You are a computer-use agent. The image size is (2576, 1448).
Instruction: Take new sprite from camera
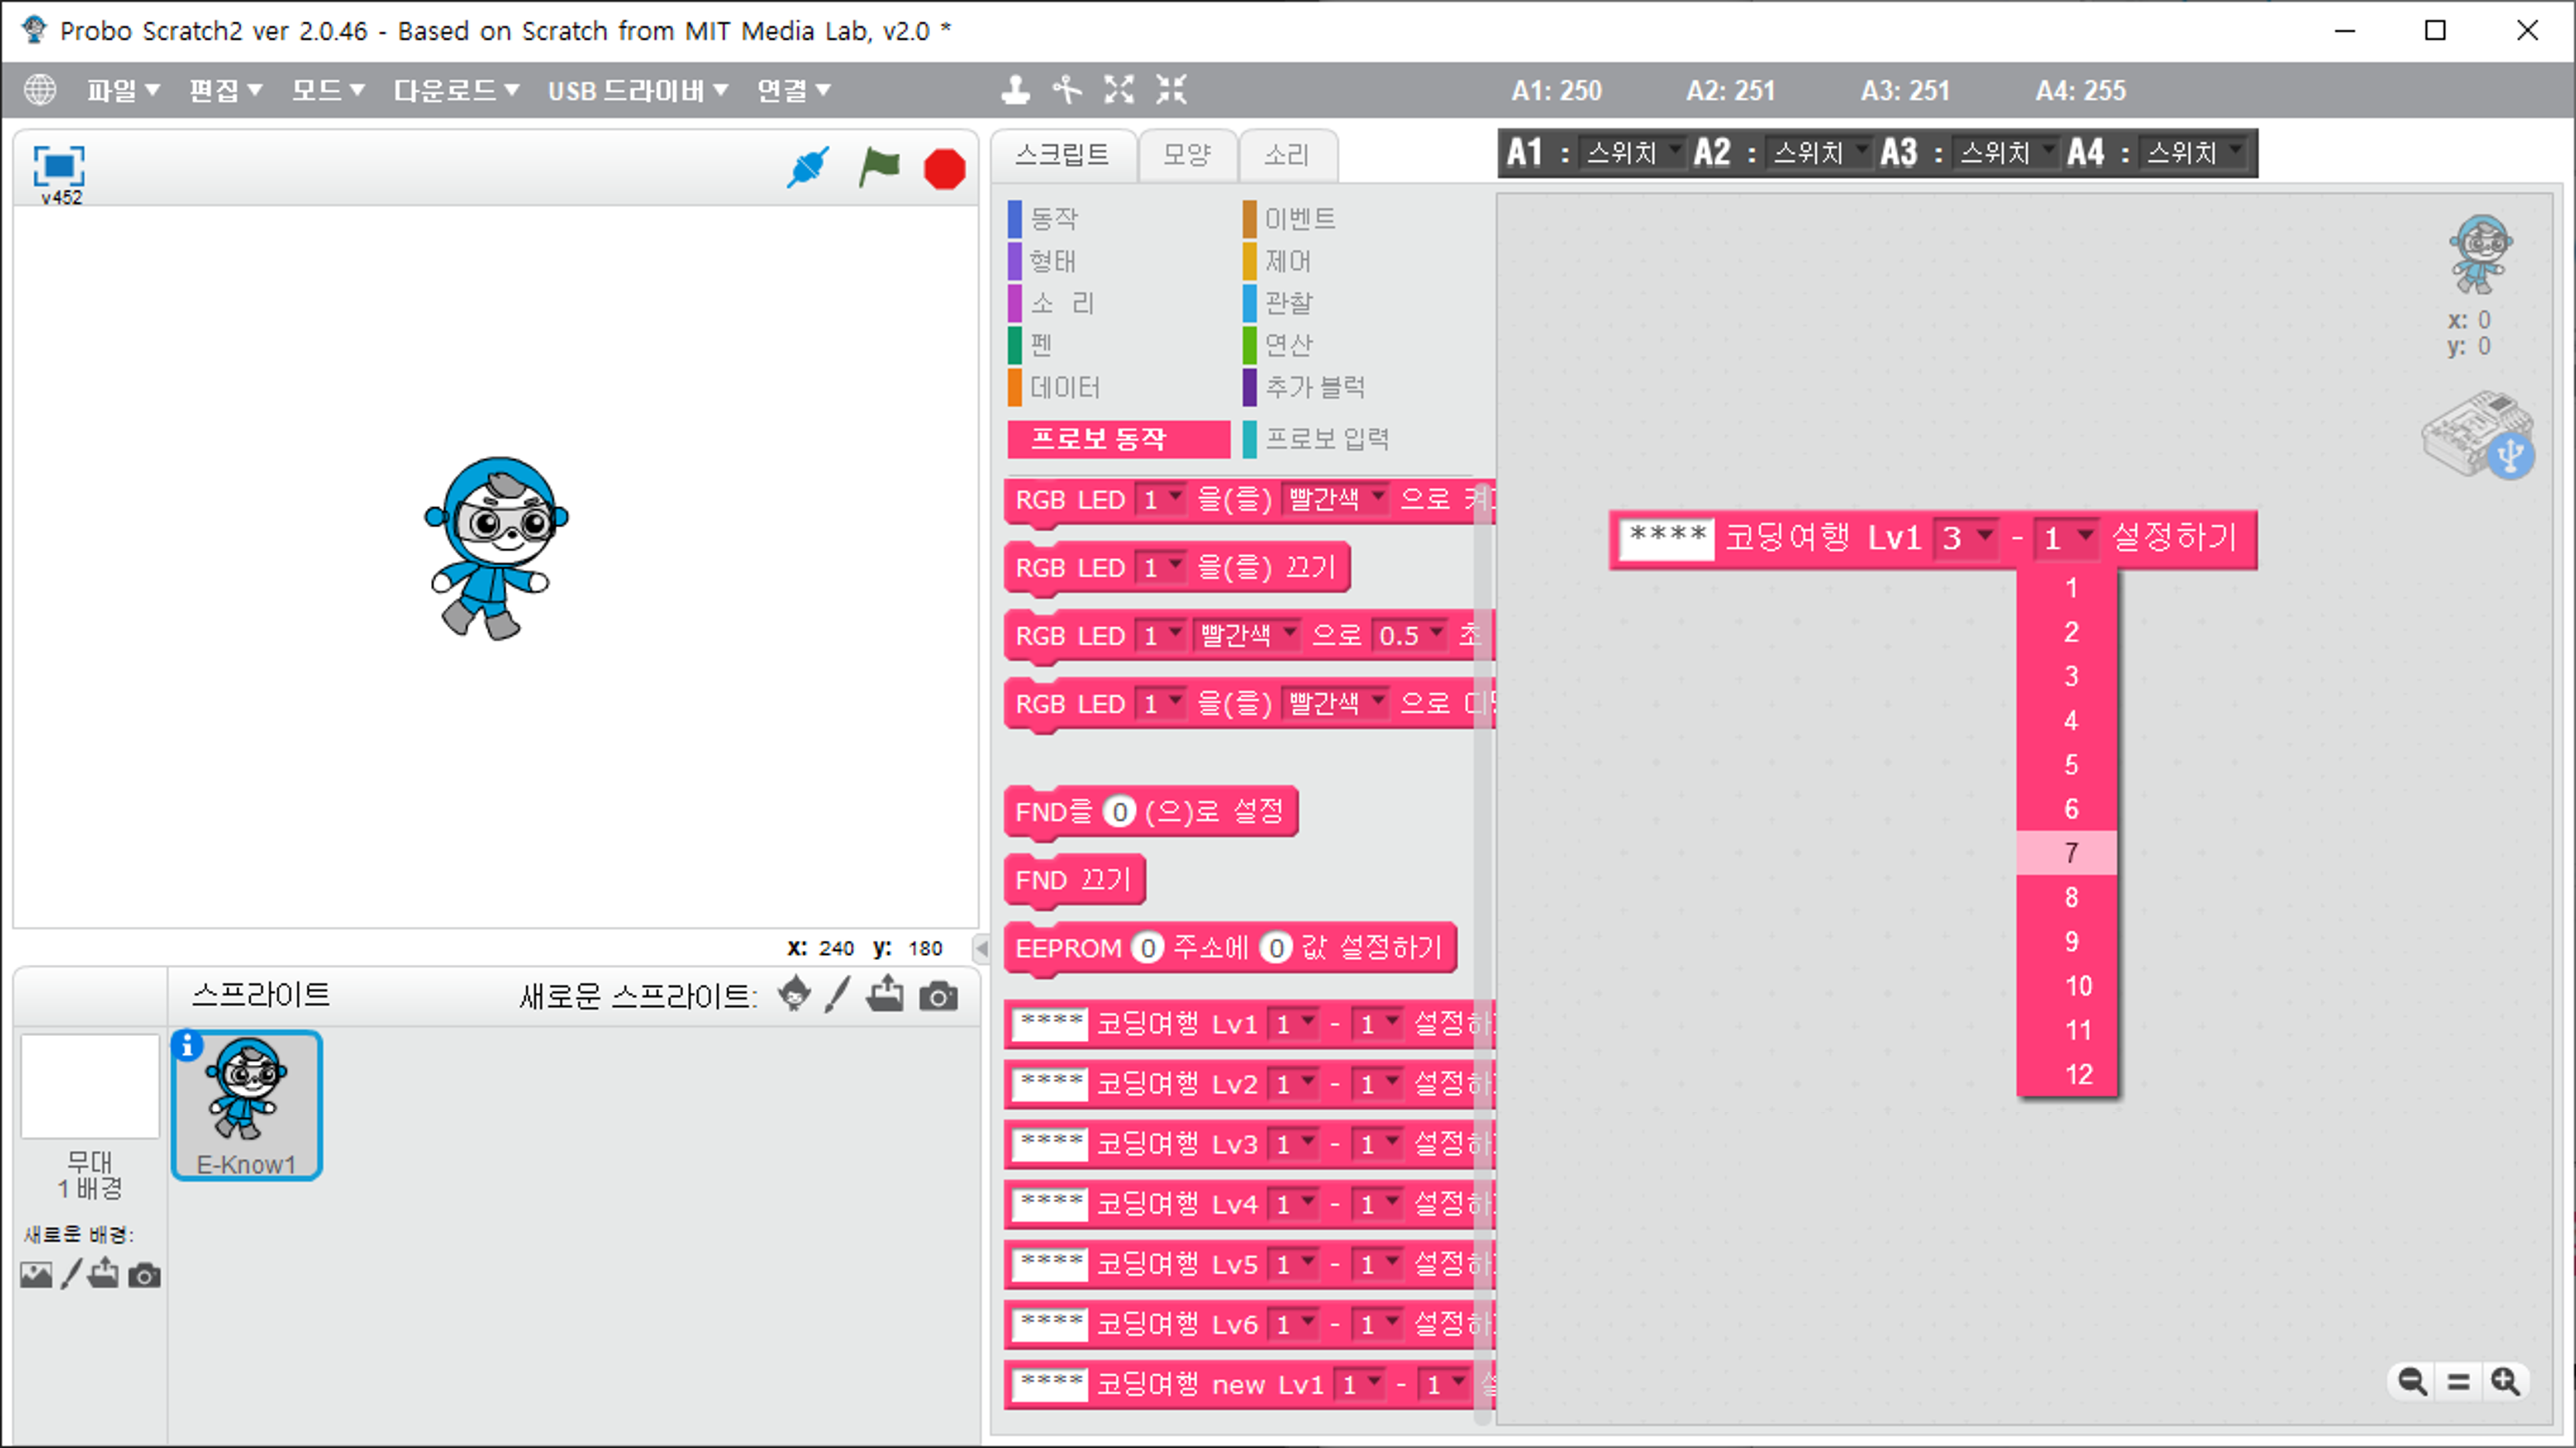click(938, 996)
